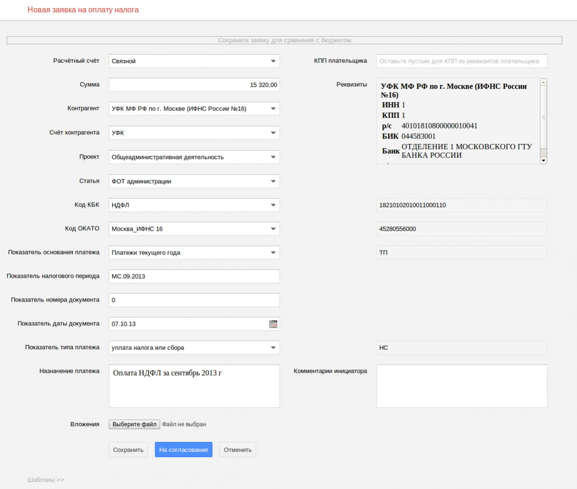
Task: Focus the Сумма input field
Action: 194,85
